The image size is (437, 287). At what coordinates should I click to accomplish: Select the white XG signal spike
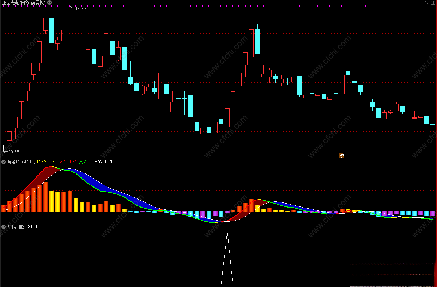coord(227,258)
